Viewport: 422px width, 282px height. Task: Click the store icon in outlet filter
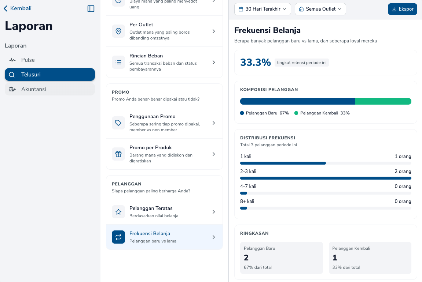point(301,9)
